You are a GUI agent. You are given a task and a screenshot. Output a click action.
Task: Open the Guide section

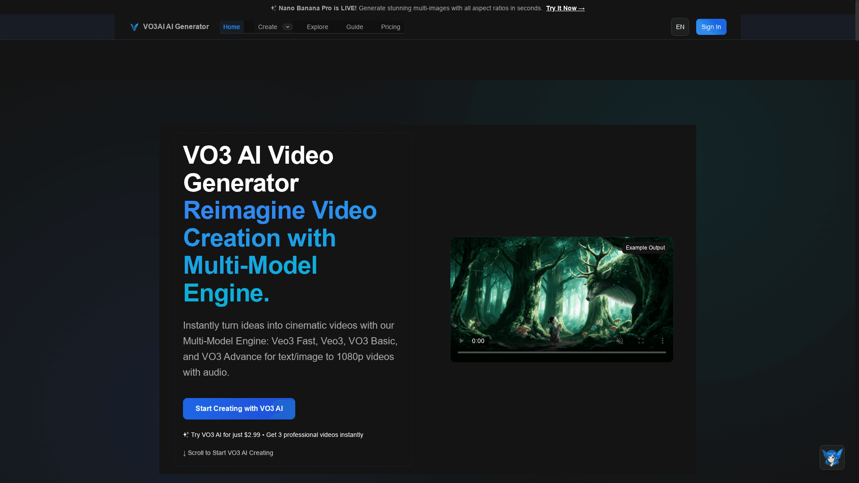coord(354,27)
